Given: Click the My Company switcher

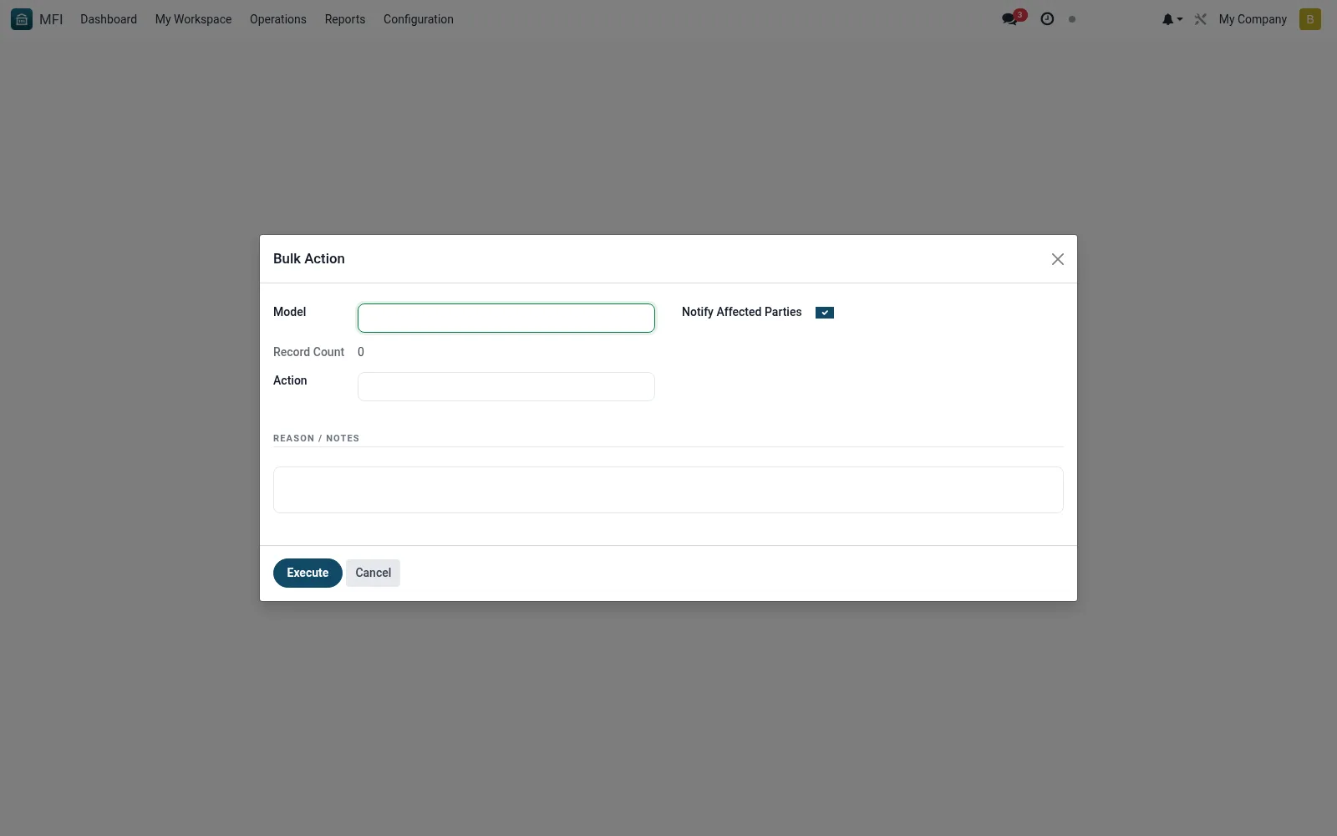Looking at the screenshot, I should (x=1253, y=19).
